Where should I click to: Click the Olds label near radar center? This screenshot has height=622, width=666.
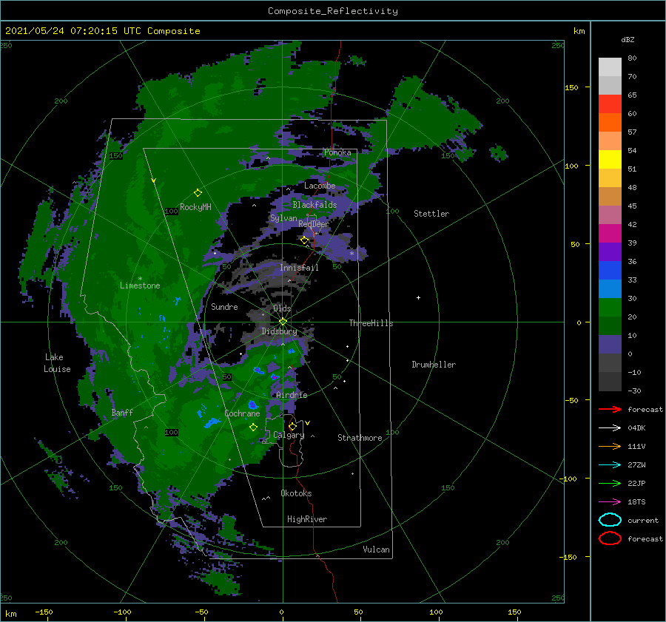coord(282,308)
